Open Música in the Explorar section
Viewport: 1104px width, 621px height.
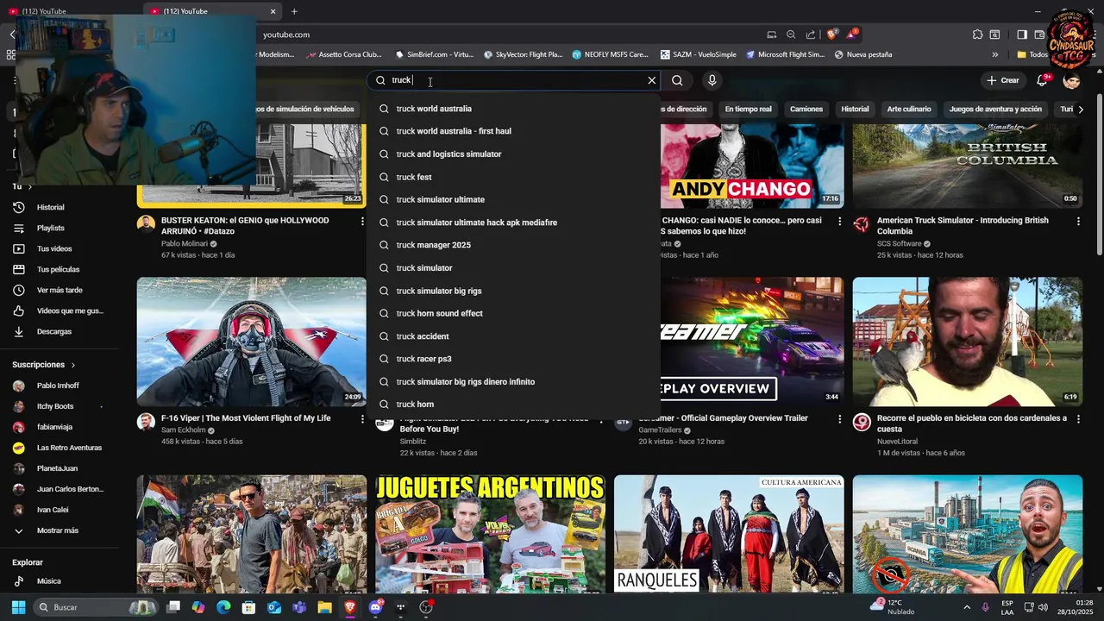[x=59, y=581]
